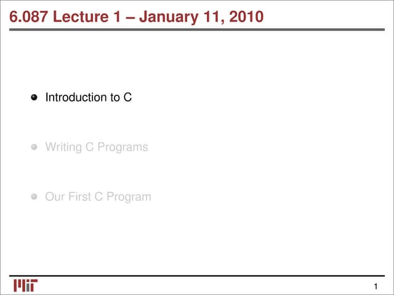Select the 'Our First C Program' outline item
Viewport: 394px width, 295px height.
coord(98,197)
